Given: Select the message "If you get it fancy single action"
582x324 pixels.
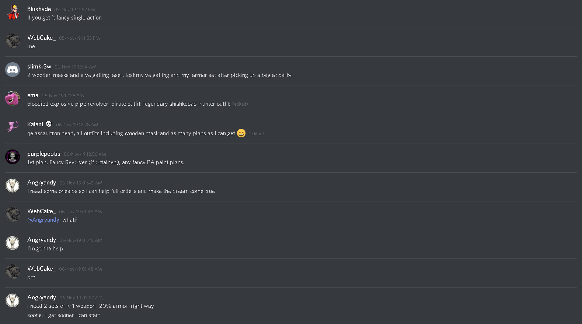Looking at the screenshot, I should tap(65, 18).
